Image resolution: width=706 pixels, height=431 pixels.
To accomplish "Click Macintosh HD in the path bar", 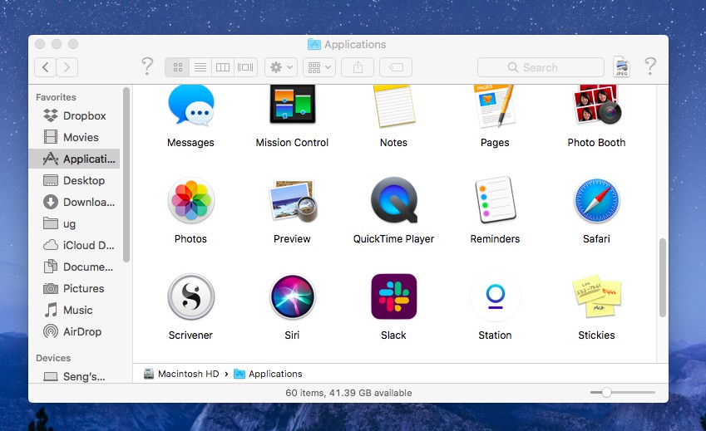I will click(181, 374).
